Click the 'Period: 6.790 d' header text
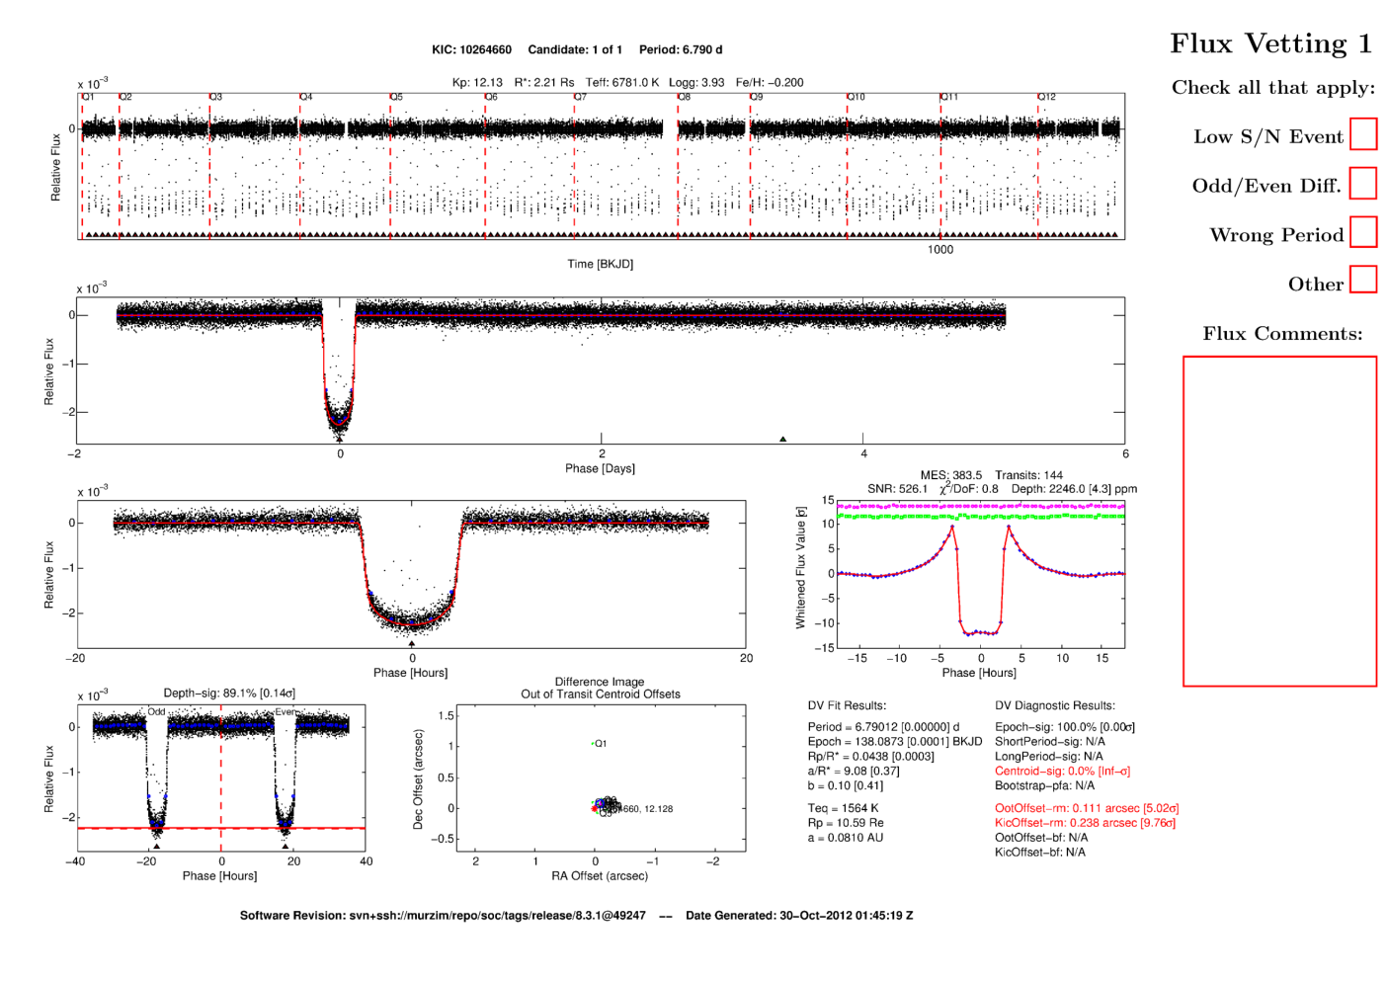The height and width of the screenshot is (981, 1387). pos(681,49)
